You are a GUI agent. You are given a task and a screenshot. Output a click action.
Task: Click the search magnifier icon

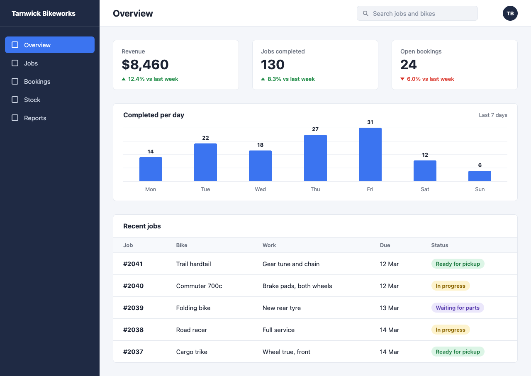coord(365,13)
